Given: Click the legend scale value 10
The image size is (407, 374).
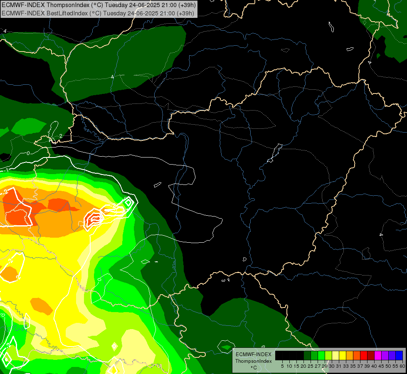Looking at the screenshot, I should click(x=289, y=366).
